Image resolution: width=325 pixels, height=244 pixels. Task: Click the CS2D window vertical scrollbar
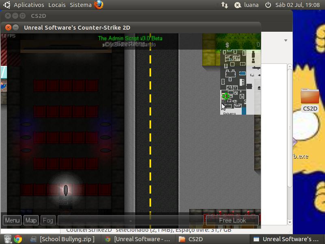click(x=290, y=128)
